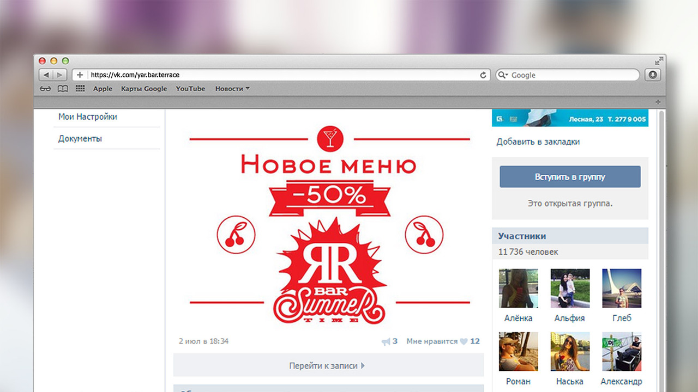The image size is (698, 392).
Task: Click the browser forward arrow button
Action: pyautogui.click(x=60, y=75)
